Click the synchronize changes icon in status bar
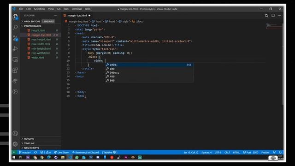The height and width of the screenshot is (166, 295). 35,152
